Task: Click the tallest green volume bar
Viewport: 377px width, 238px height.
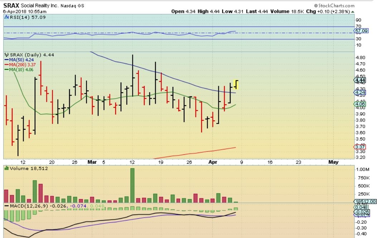Action: tap(132, 185)
